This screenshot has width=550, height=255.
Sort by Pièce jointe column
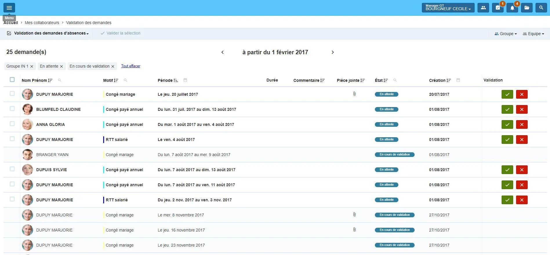point(363,80)
